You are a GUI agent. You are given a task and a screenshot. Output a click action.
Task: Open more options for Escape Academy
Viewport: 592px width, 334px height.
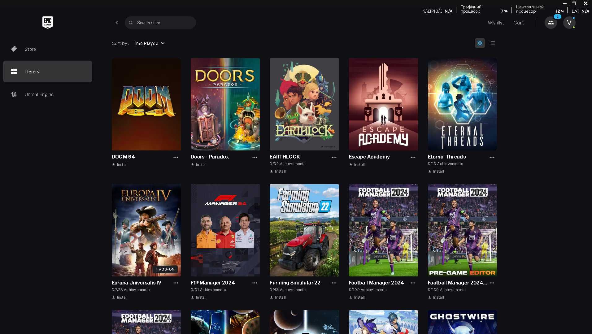[x=413, y=157]
